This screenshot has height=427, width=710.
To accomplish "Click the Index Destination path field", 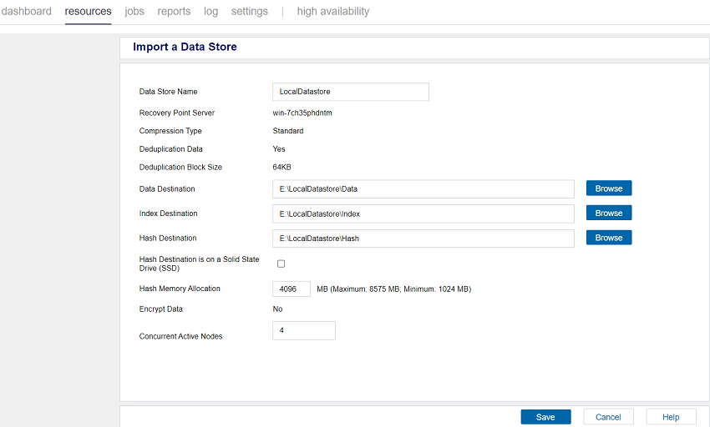I will click(423, 213).
